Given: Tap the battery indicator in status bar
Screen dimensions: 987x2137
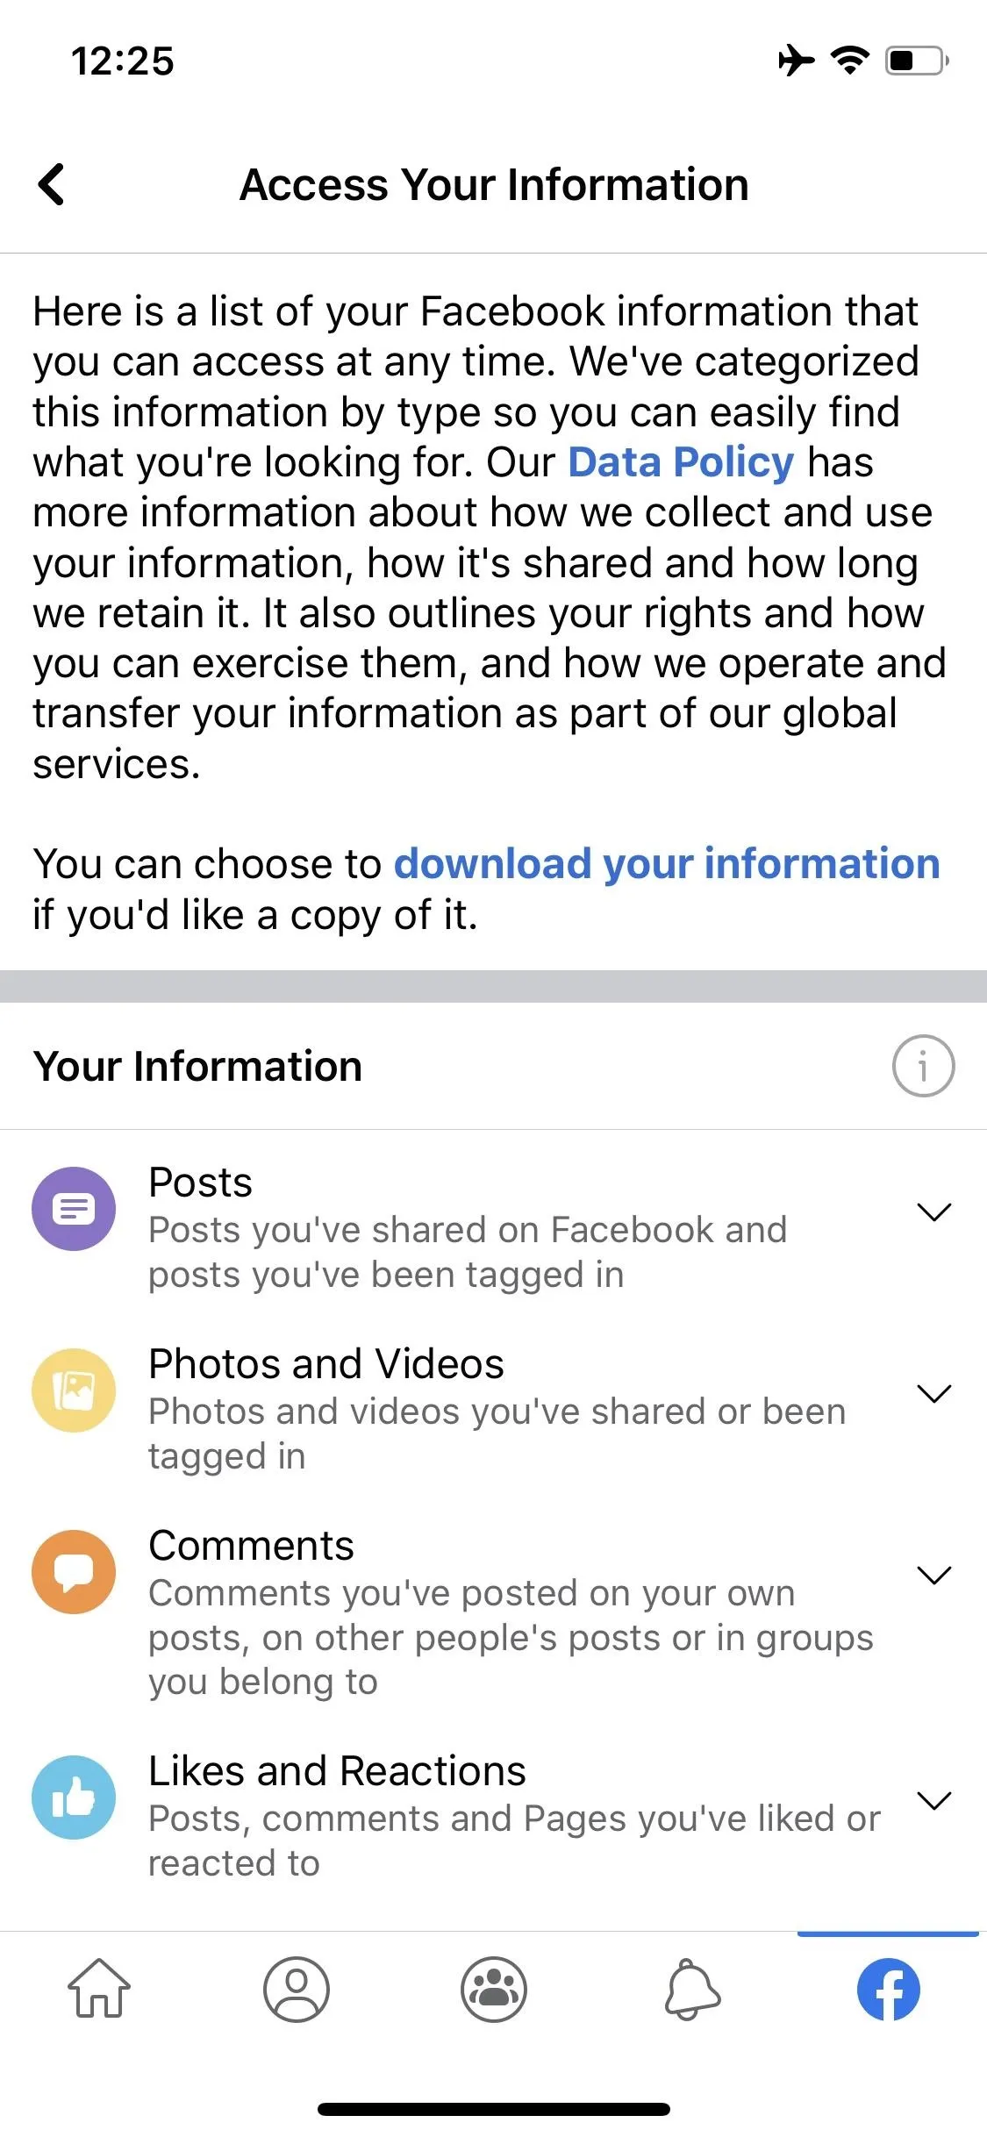Looking at the screenshot, I should [x=917, y=61].
